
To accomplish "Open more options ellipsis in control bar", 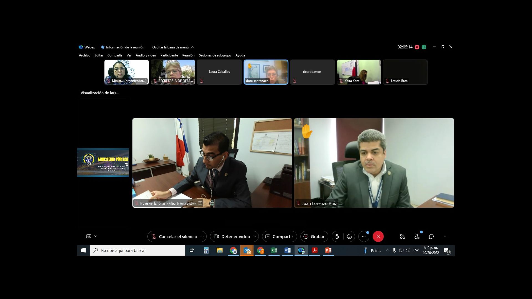I will 364,236.
